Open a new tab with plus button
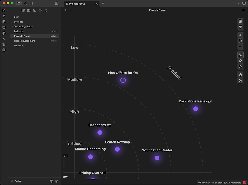 (x=103, y=3)
